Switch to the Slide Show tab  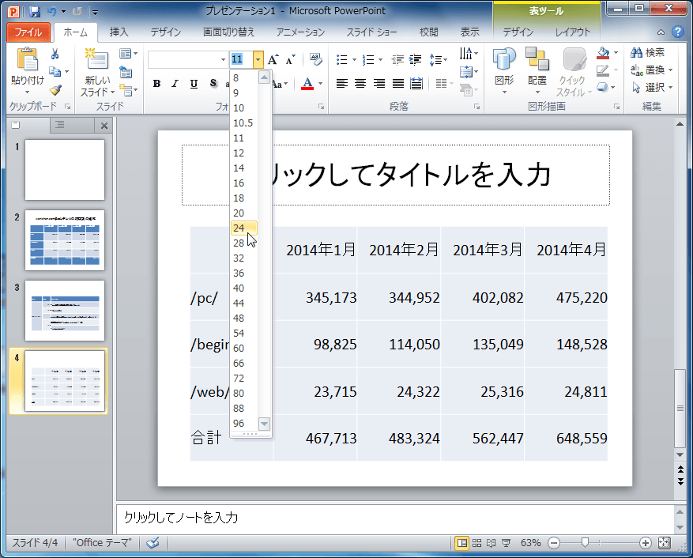click(371, 32)
